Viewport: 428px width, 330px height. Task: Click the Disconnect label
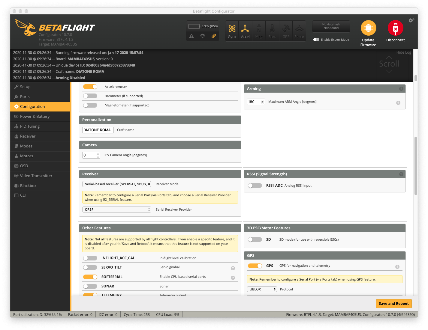tap(396, 40)
